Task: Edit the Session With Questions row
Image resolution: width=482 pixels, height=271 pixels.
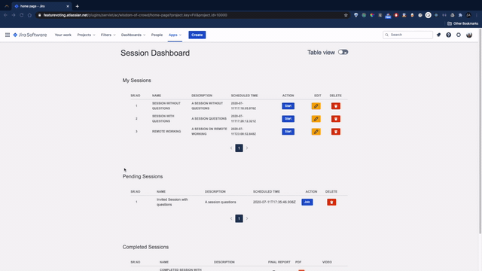Action: [x=316, y=119]
